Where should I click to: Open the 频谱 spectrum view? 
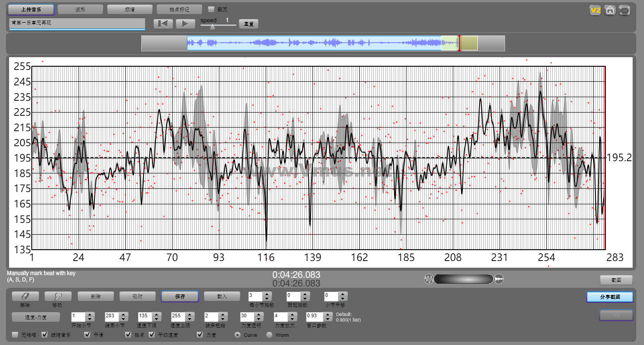point(129,9)
